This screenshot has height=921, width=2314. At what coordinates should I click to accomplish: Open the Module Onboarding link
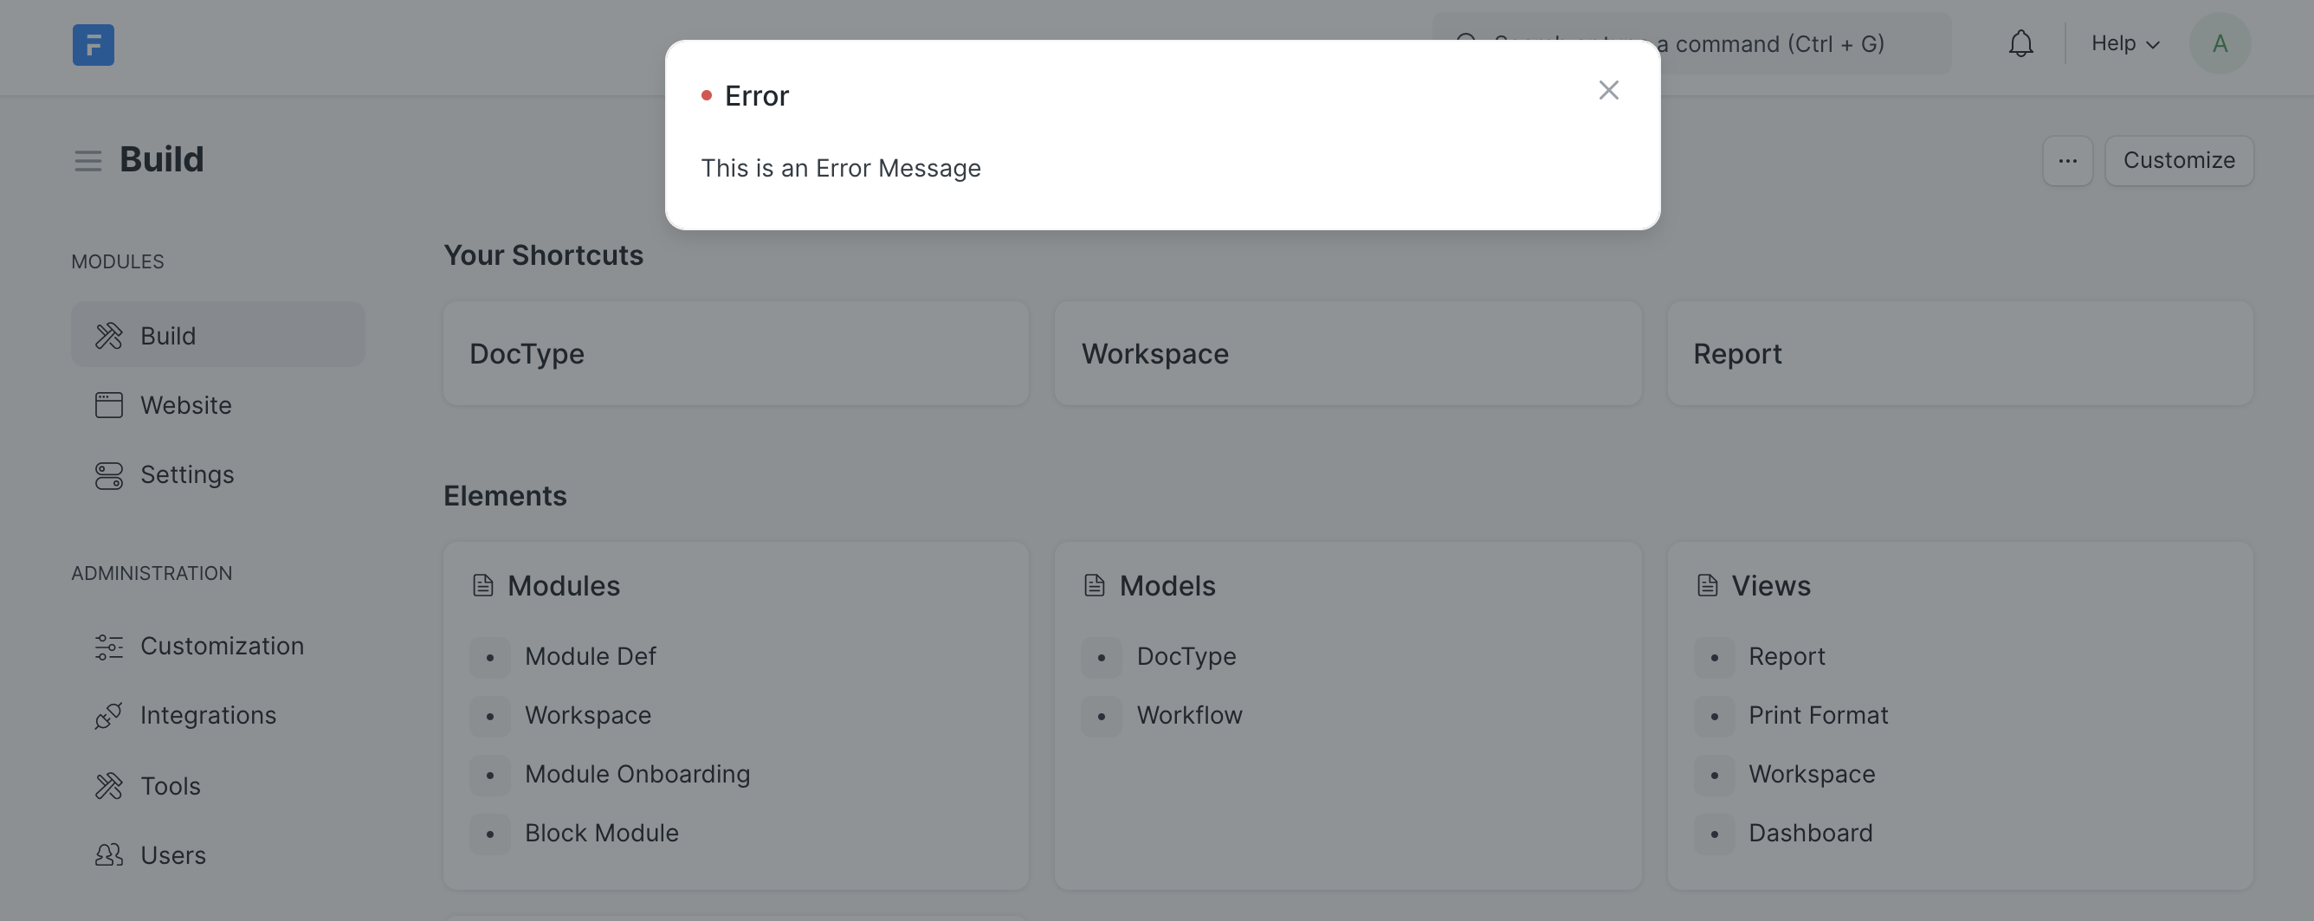click(637, 774)
